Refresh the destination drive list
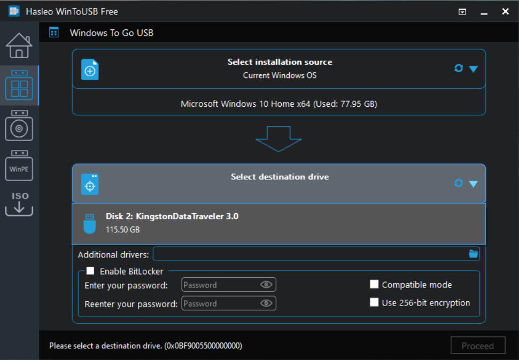Screen dimensions: 519x360 458,183
